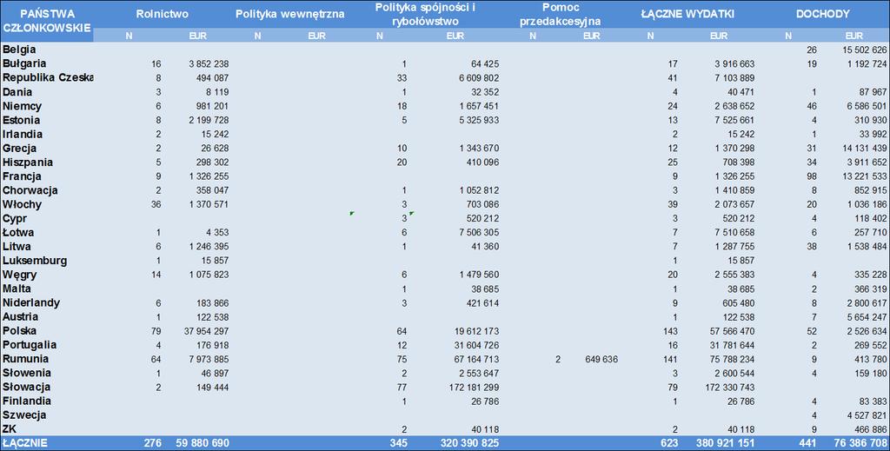Viewport: 890px width, 451px height.
Task: Click the Estonia row label
Action: (21, 120)
